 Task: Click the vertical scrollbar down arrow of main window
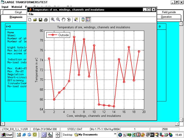[181, 120]
